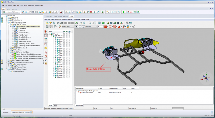Click the red X delete icon in main toolbar
Image resolution: width=215 pixels, height=118 pixels.
(x=131, y=12)
